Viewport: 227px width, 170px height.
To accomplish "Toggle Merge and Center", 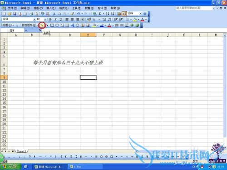I will [x=83, y=19].
